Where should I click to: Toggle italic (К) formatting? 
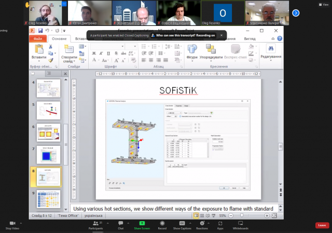click(101, 53)
